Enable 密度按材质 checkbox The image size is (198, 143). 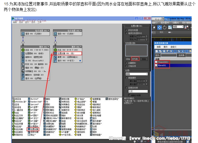point(126,87)
